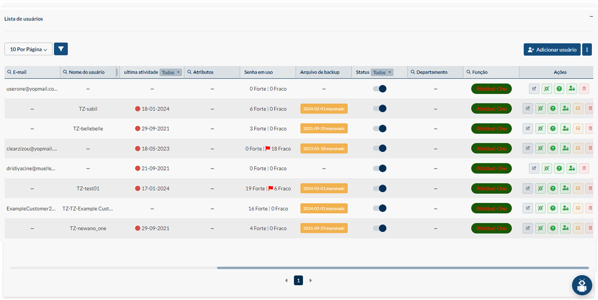Viewport: 598px width, 300px height.
Task: Toggle status switch for TZ-test01
Action: pyautogui.click(x=380, y=188)
